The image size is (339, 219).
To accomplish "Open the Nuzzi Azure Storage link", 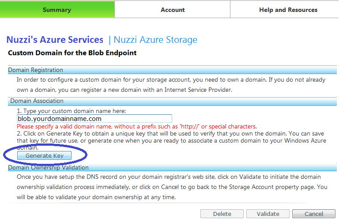I will click(155, 40).
